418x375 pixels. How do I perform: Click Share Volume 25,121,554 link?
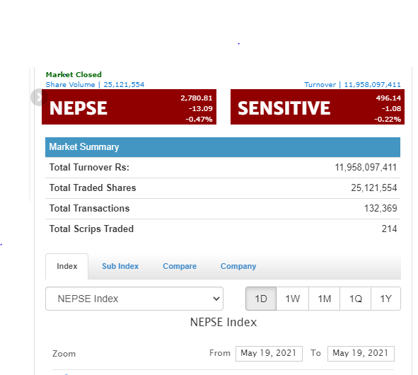[95, 84]
